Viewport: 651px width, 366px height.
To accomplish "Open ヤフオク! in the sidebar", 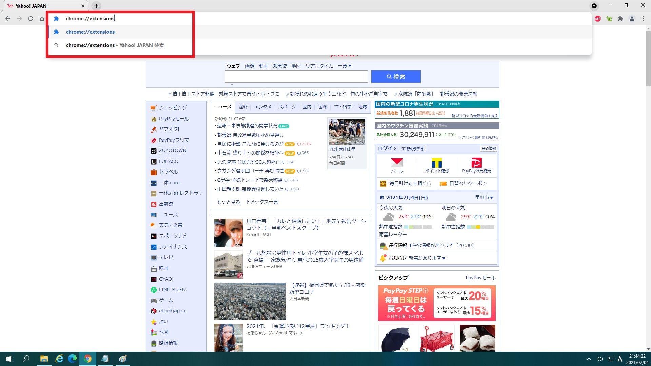I will click(169, 129).
